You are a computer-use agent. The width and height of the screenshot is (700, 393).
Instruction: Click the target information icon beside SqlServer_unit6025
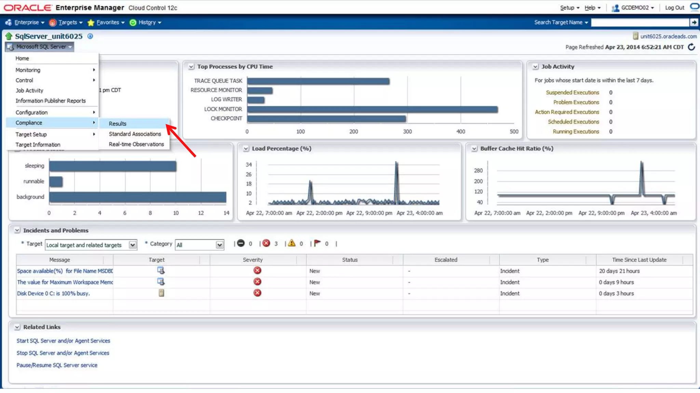tap(90, 36)
